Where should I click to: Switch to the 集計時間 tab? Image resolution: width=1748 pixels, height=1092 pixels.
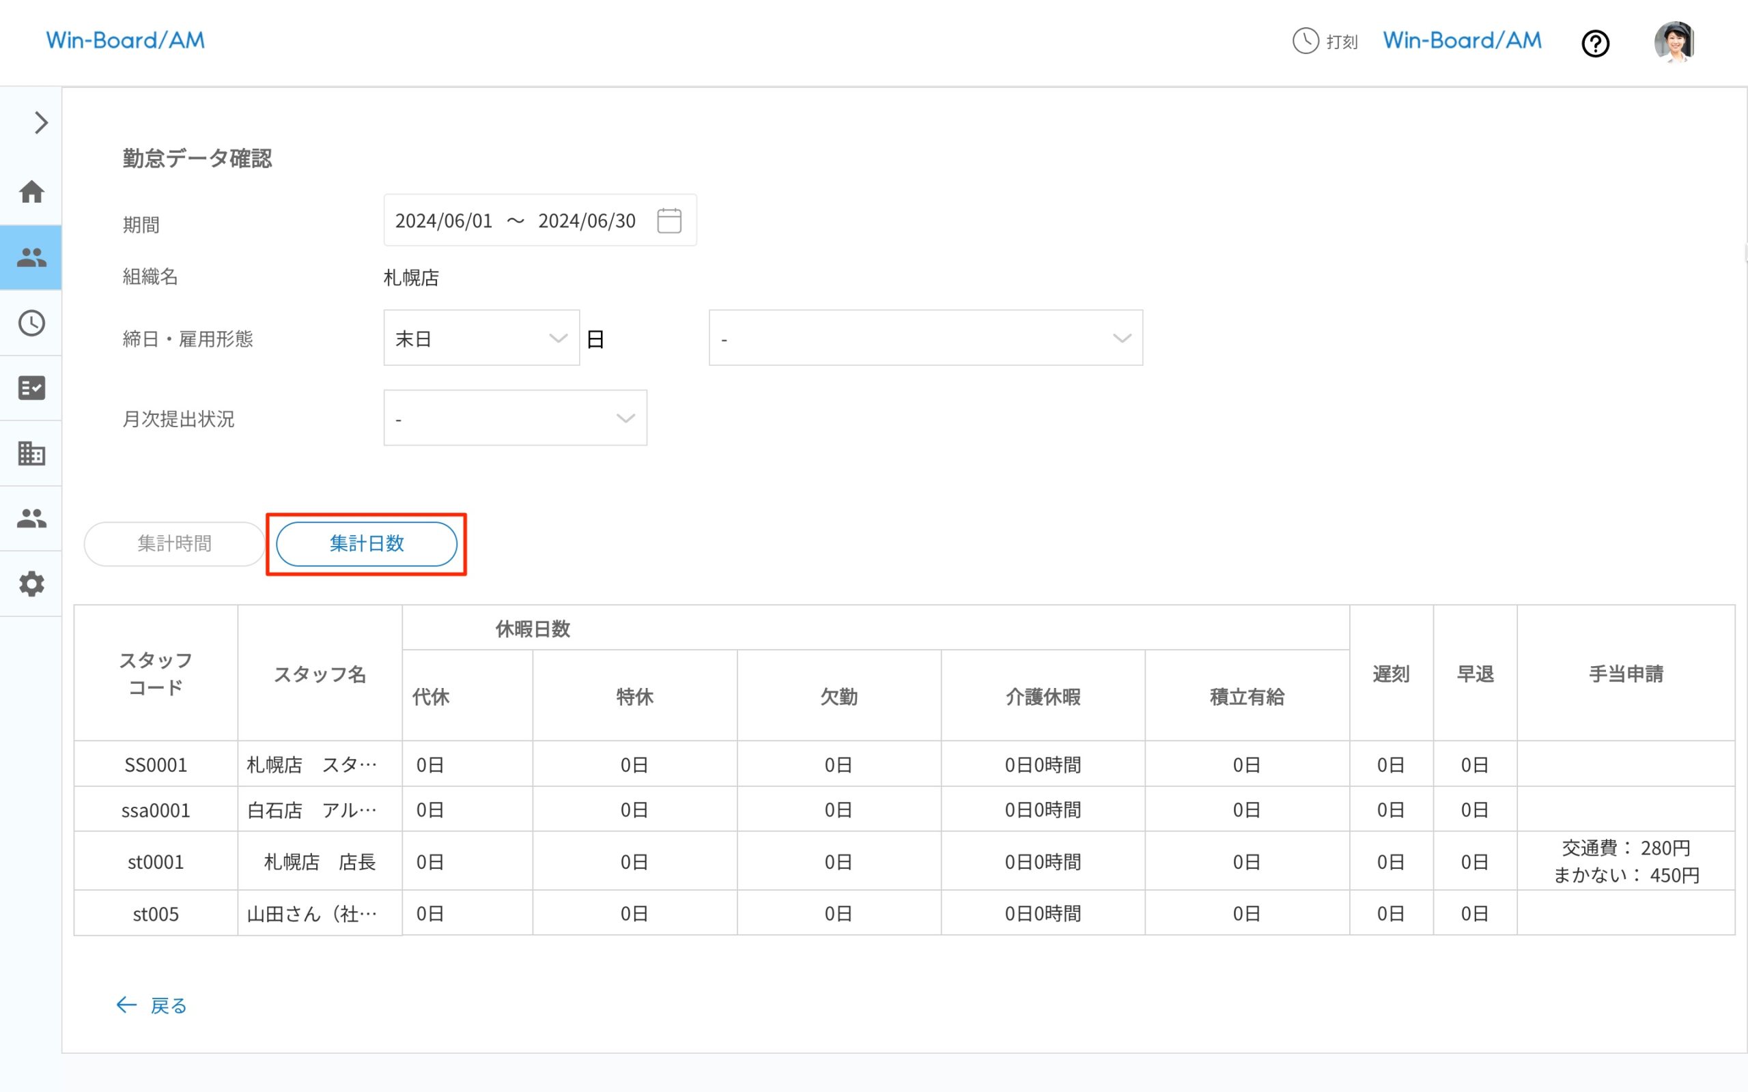click(x=174, y=544)
